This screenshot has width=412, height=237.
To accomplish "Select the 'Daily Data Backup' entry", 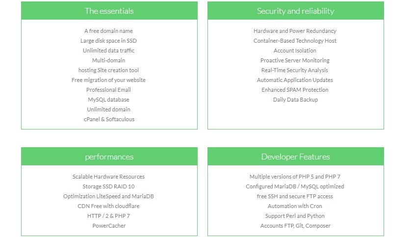I will tap(295, 100).
